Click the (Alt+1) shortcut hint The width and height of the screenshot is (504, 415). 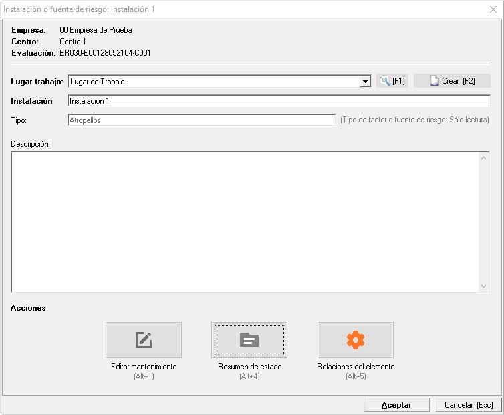coord(144,376)
